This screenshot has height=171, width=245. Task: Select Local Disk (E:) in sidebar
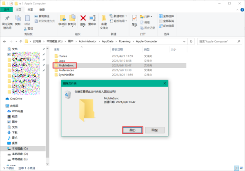point(18,159)
